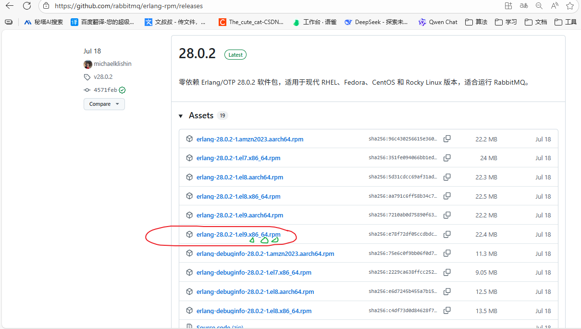Viewport: 581px width, 329px height.
Task: Open michaelklishin profile link
Action: click(112, 64)
